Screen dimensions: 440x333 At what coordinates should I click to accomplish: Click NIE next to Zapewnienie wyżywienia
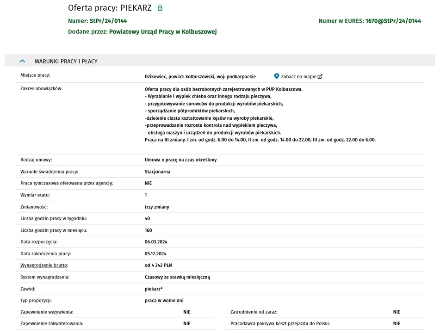pyautogui.click(x=187, y=312)
